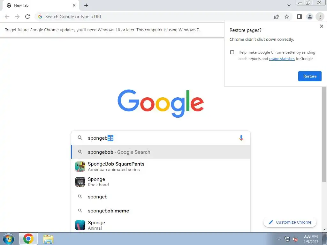Click the scrollbar down arrow
This screenshot has height=245, width=327.
pos(324,229)
